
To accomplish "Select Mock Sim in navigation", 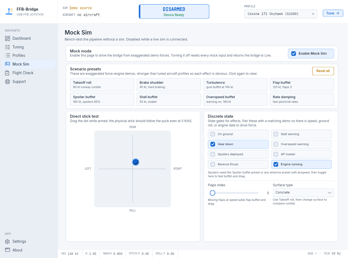I will tap(29, 64).
